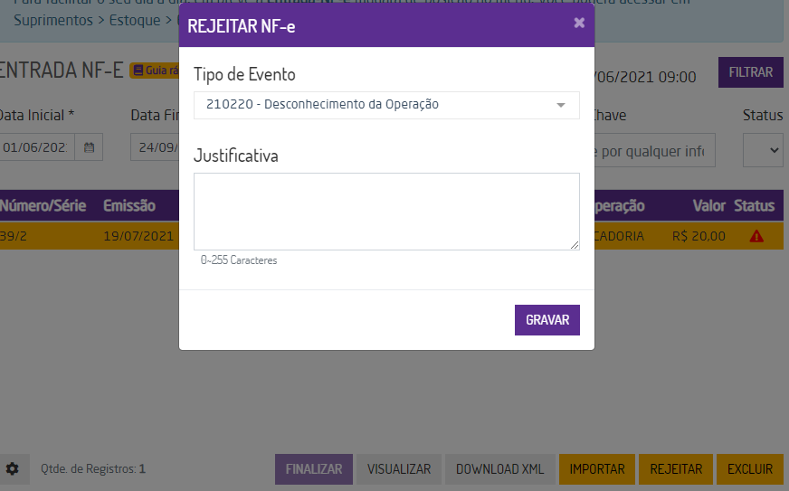The height and width of the screenshot is (491, 789).
Task: Open the Data Inicial calendar icon
Action: [89, 147]
